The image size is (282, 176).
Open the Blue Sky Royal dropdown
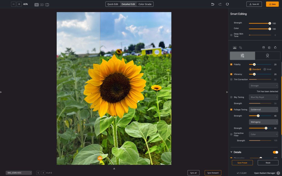[263, 97]
